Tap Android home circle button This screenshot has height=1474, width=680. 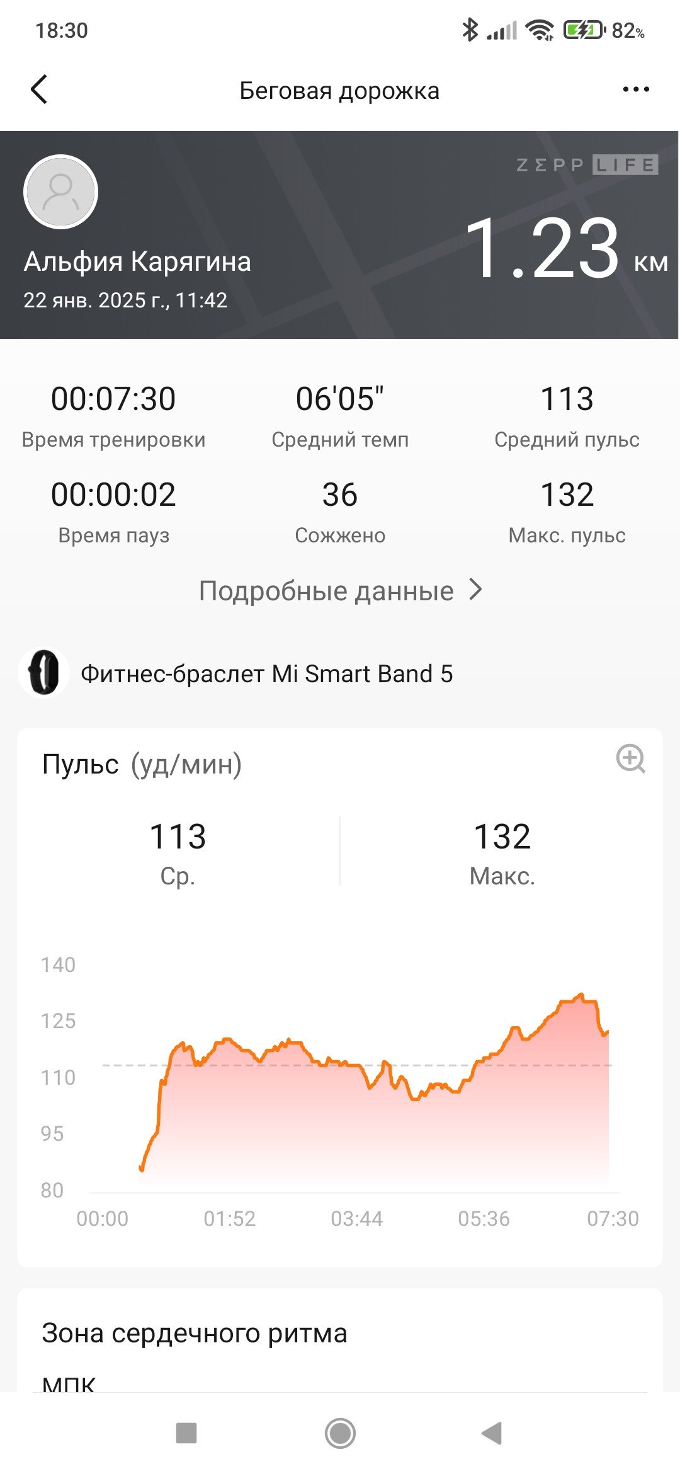click(340, 1433)
